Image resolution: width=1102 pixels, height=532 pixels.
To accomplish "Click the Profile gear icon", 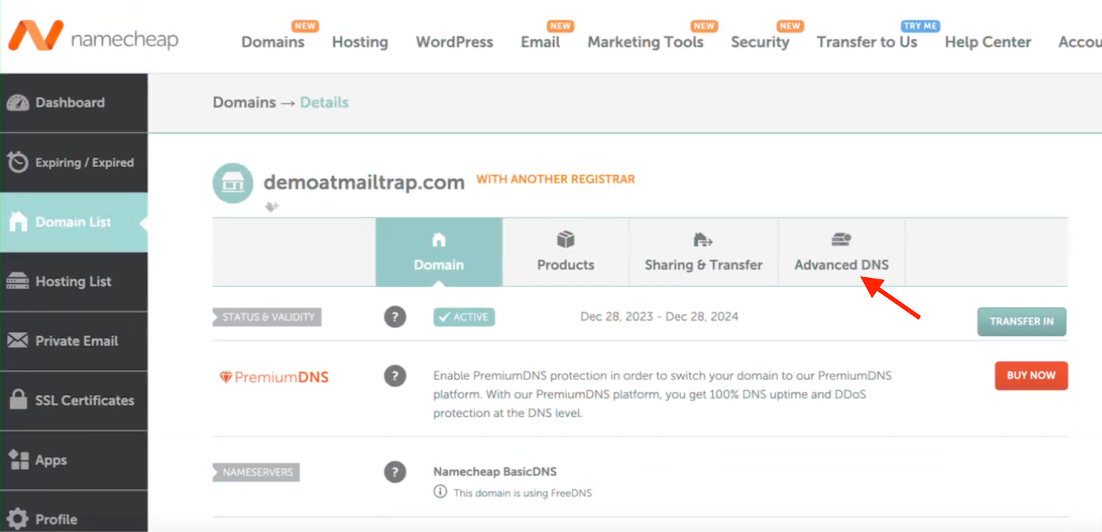I will 18,519.
